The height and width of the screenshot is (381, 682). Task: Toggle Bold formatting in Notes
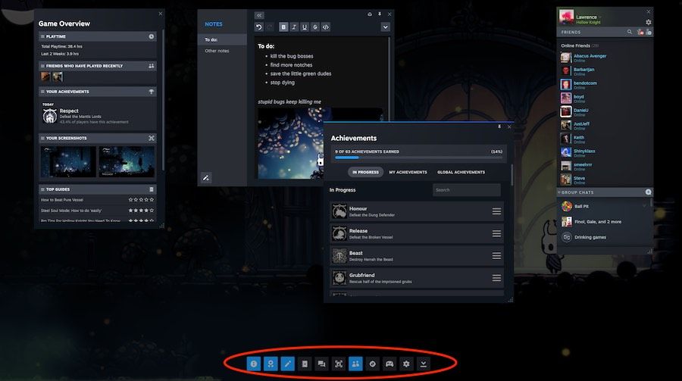pos(283,27)
